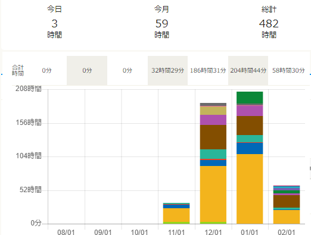Click the 0分 cell with gray background
This screenshot has height=235, width=311.
[x=87, y=70]
